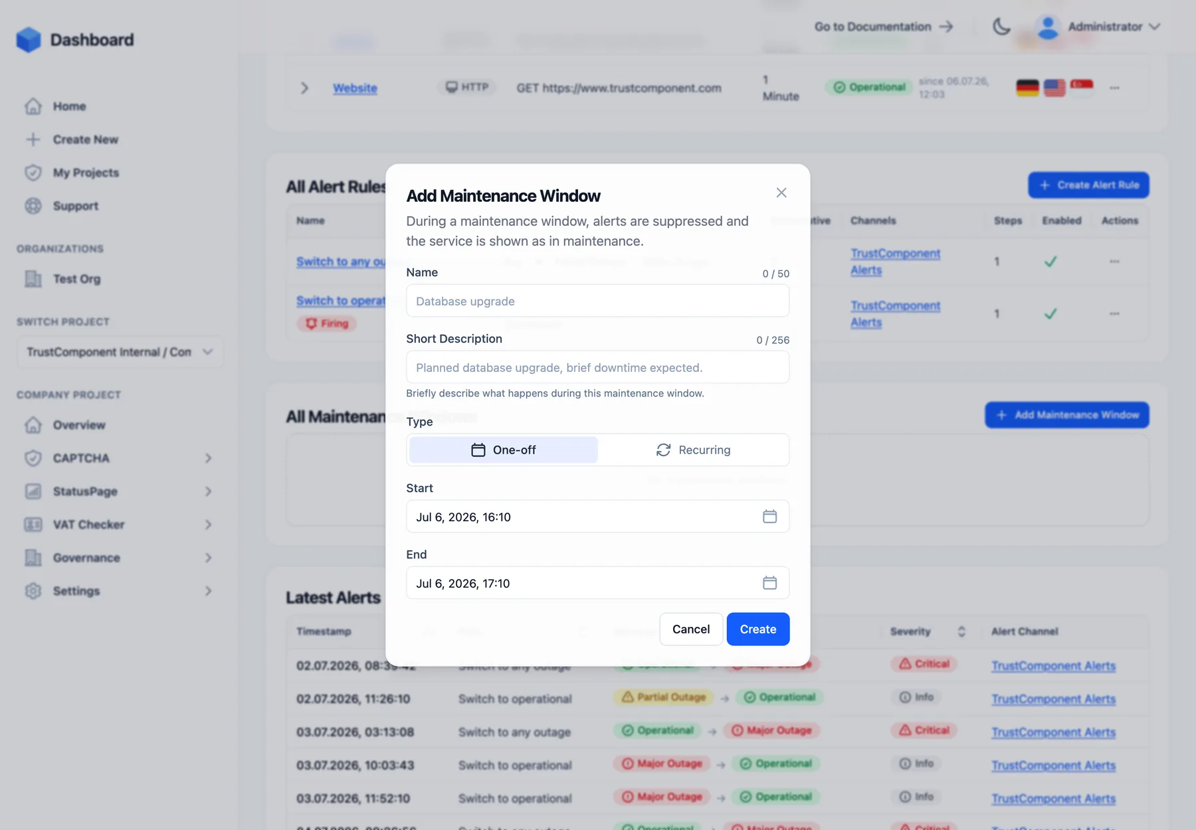Click Critical badge in 03:13:08 row

coord(924,730)
